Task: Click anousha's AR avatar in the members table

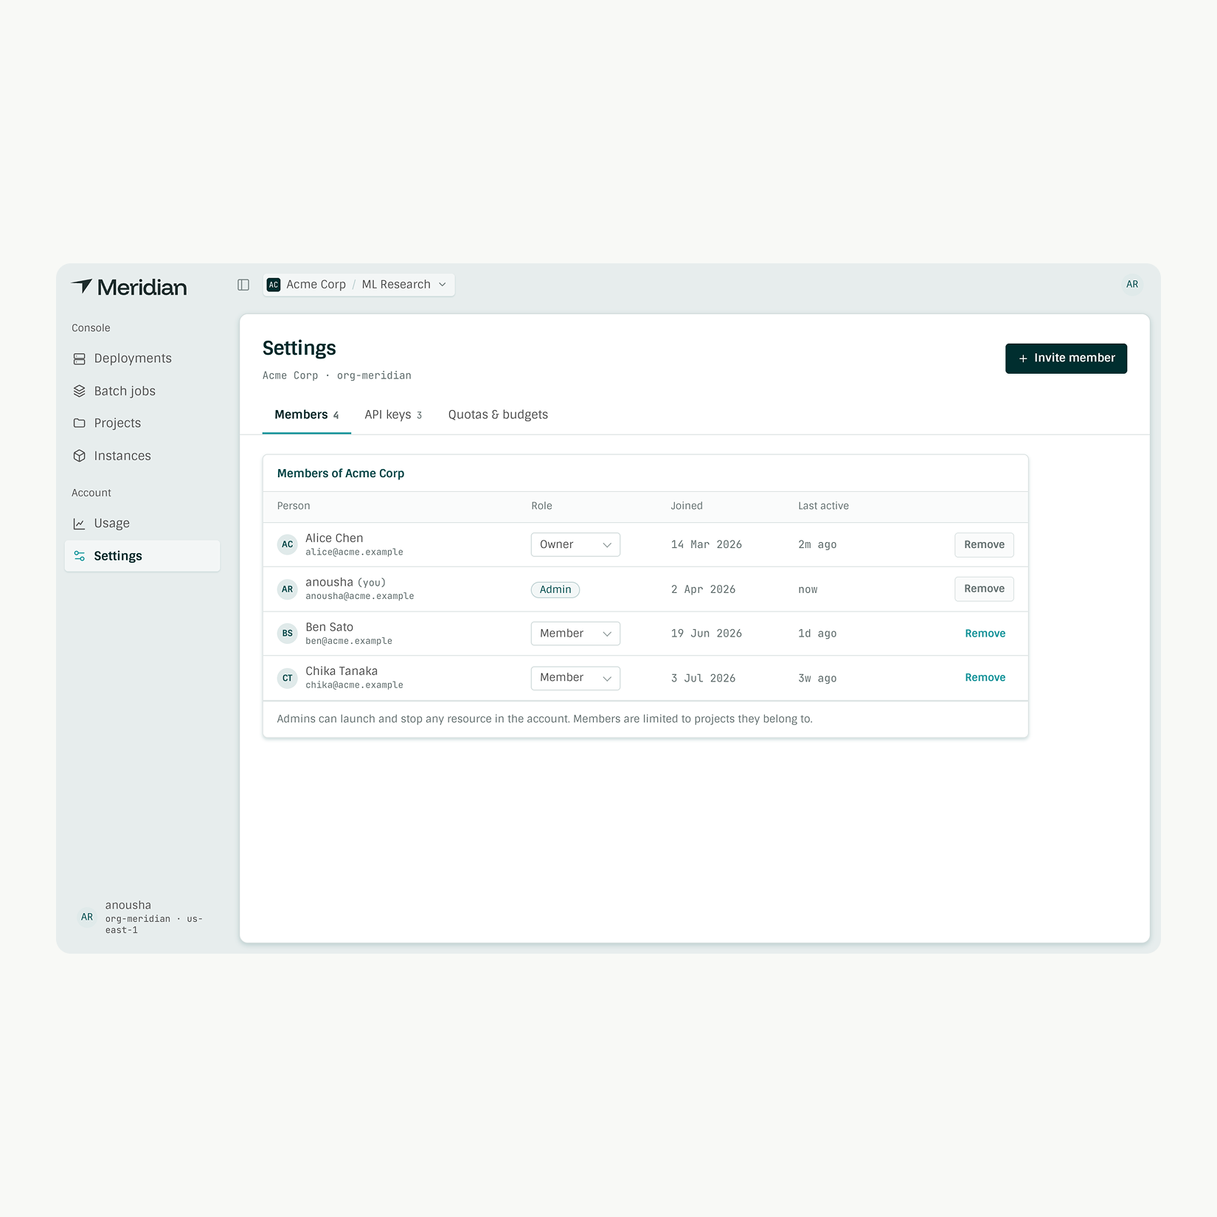Action: tap(288, 589)
